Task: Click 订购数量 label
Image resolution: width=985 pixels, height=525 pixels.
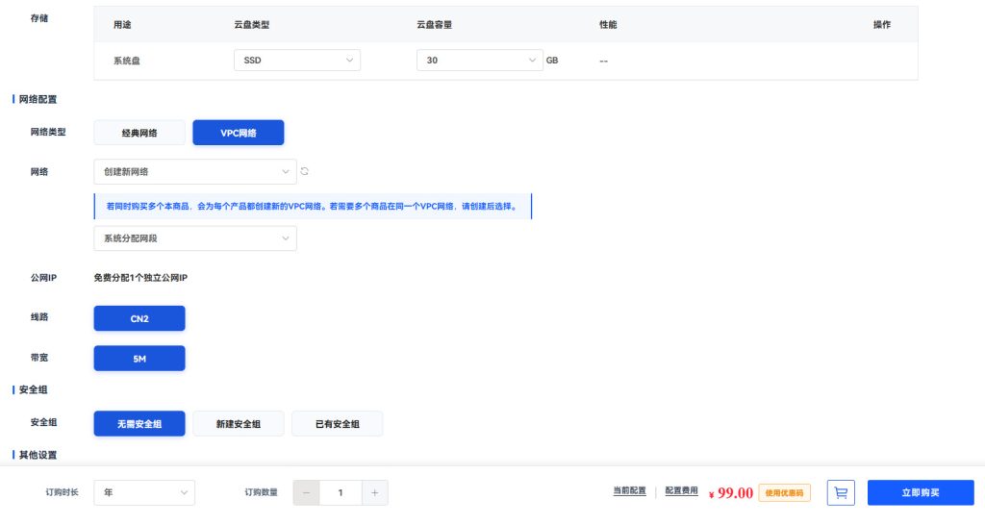Action: point(261,492)
